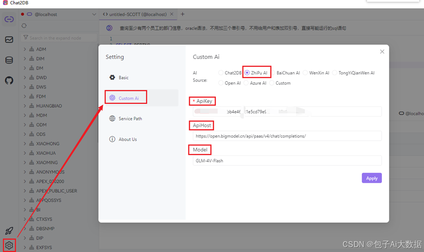Expand the DIM schema node
The width and height of the screenshot is (424, 252).
point(25,58)
